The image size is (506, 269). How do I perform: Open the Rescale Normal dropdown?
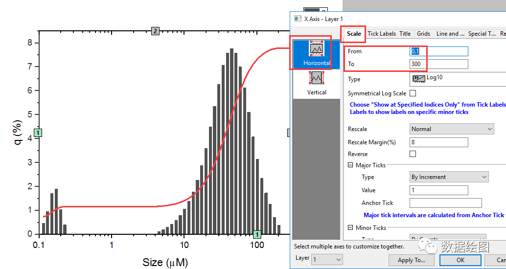point(452,129)
